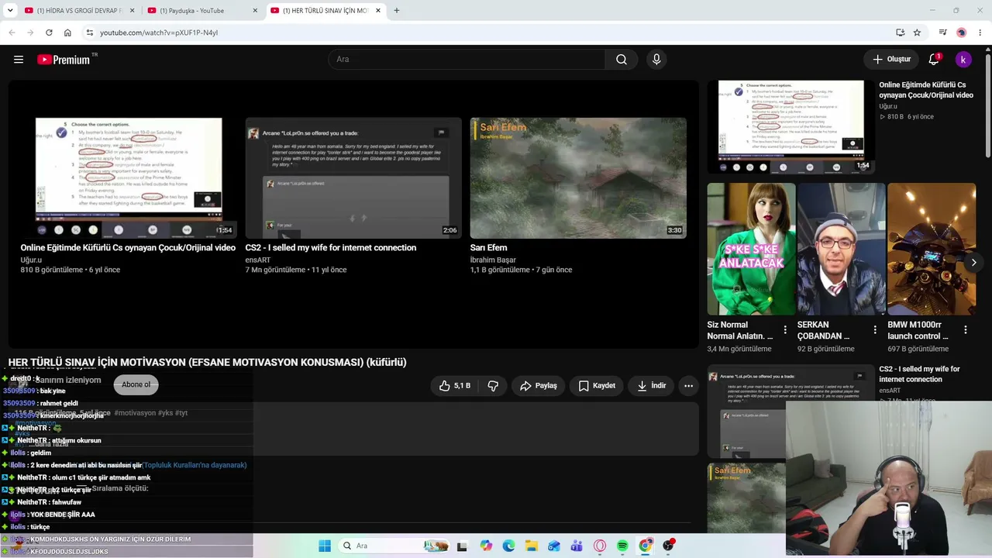
Task: Start voice search with the microphone
Action: coord(656,60)
